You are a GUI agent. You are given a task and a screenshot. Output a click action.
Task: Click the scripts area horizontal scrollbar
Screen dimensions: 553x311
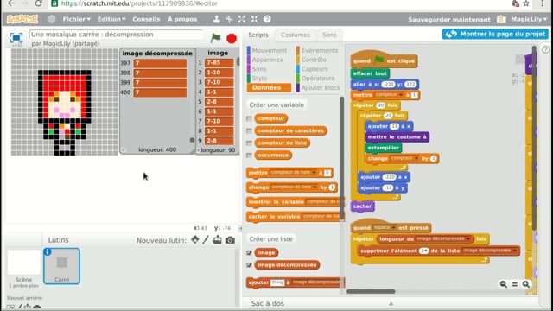[x=371, y=292]
